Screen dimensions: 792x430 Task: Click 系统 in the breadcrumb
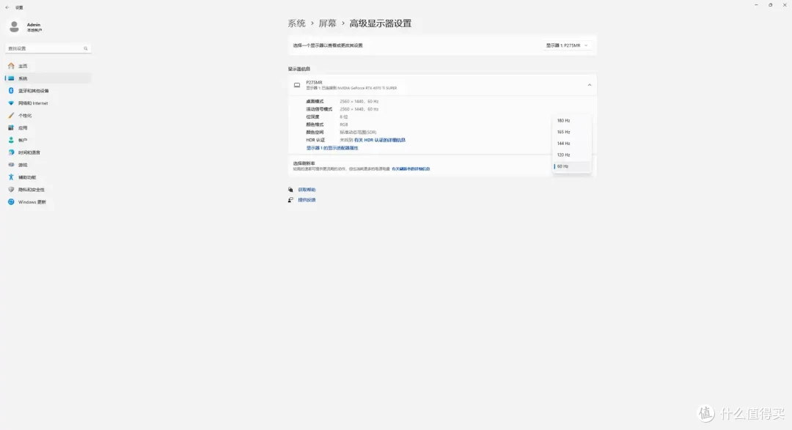296,23
